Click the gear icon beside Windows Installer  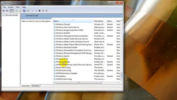54,33
